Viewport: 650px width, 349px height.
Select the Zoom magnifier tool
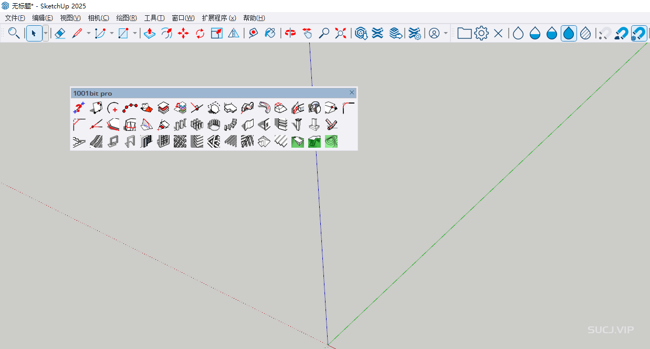[x=324, y=33]
